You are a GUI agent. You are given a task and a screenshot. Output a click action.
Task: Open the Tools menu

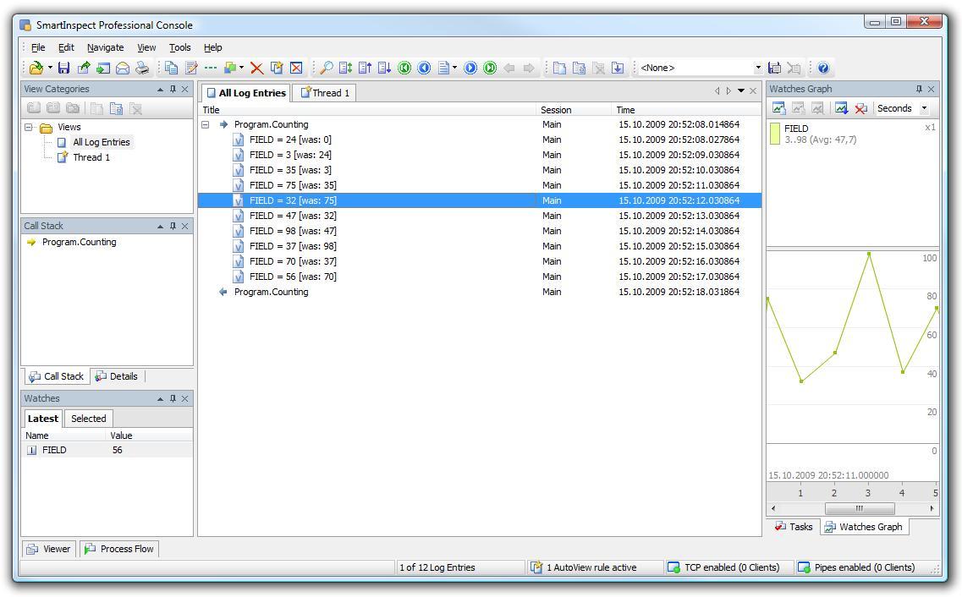(179, 47)
